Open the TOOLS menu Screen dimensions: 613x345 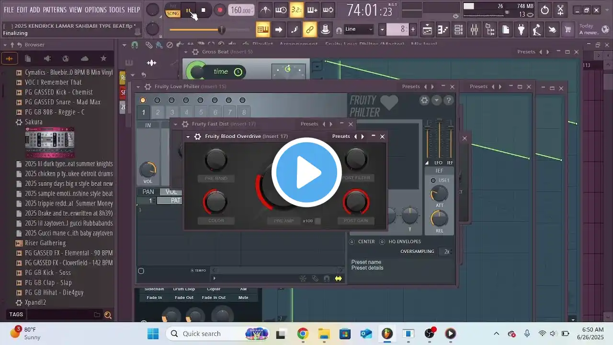pyautogui.click(x=117, y=10)
